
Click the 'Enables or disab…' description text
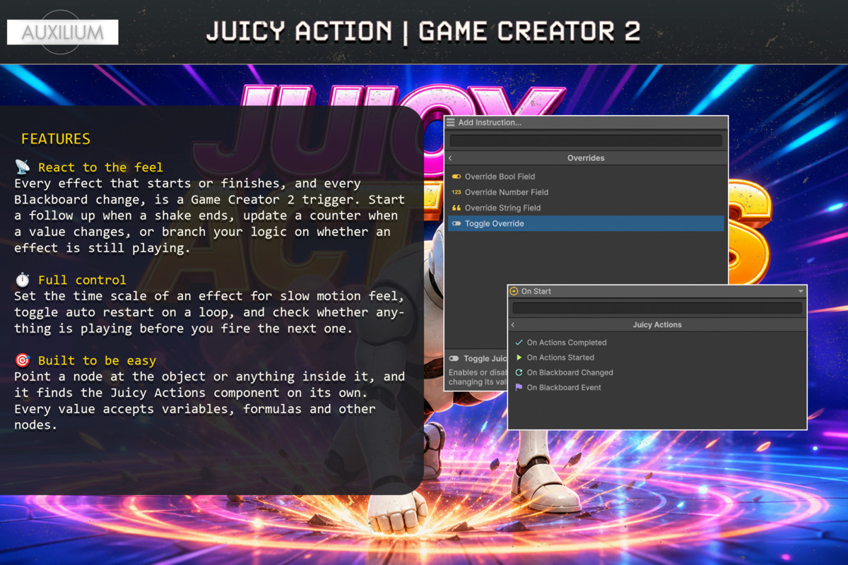point(478,377)
